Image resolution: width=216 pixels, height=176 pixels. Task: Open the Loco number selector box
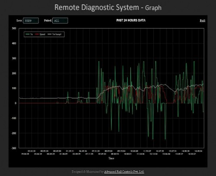click(x=31, y=21)
